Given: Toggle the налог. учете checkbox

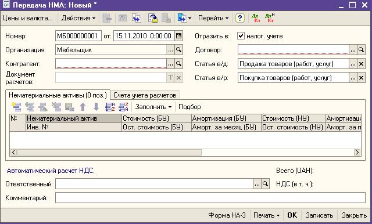Looking at the screenshot, I should [x=241, y=36].
